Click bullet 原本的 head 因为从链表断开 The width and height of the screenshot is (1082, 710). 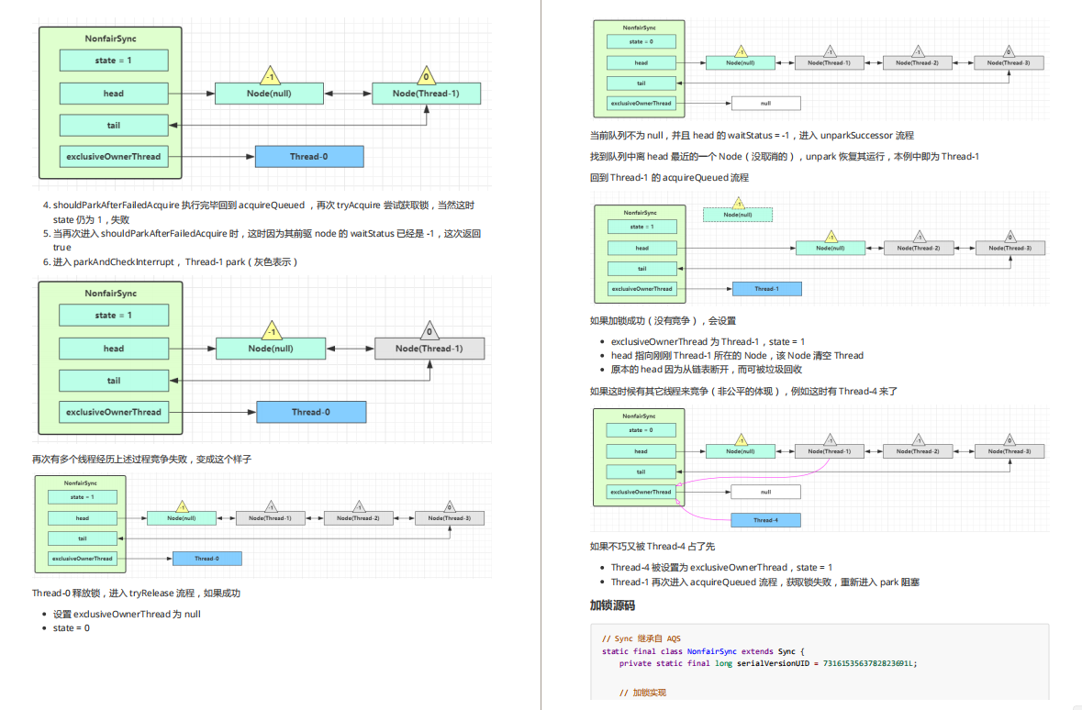click(706, 369)
